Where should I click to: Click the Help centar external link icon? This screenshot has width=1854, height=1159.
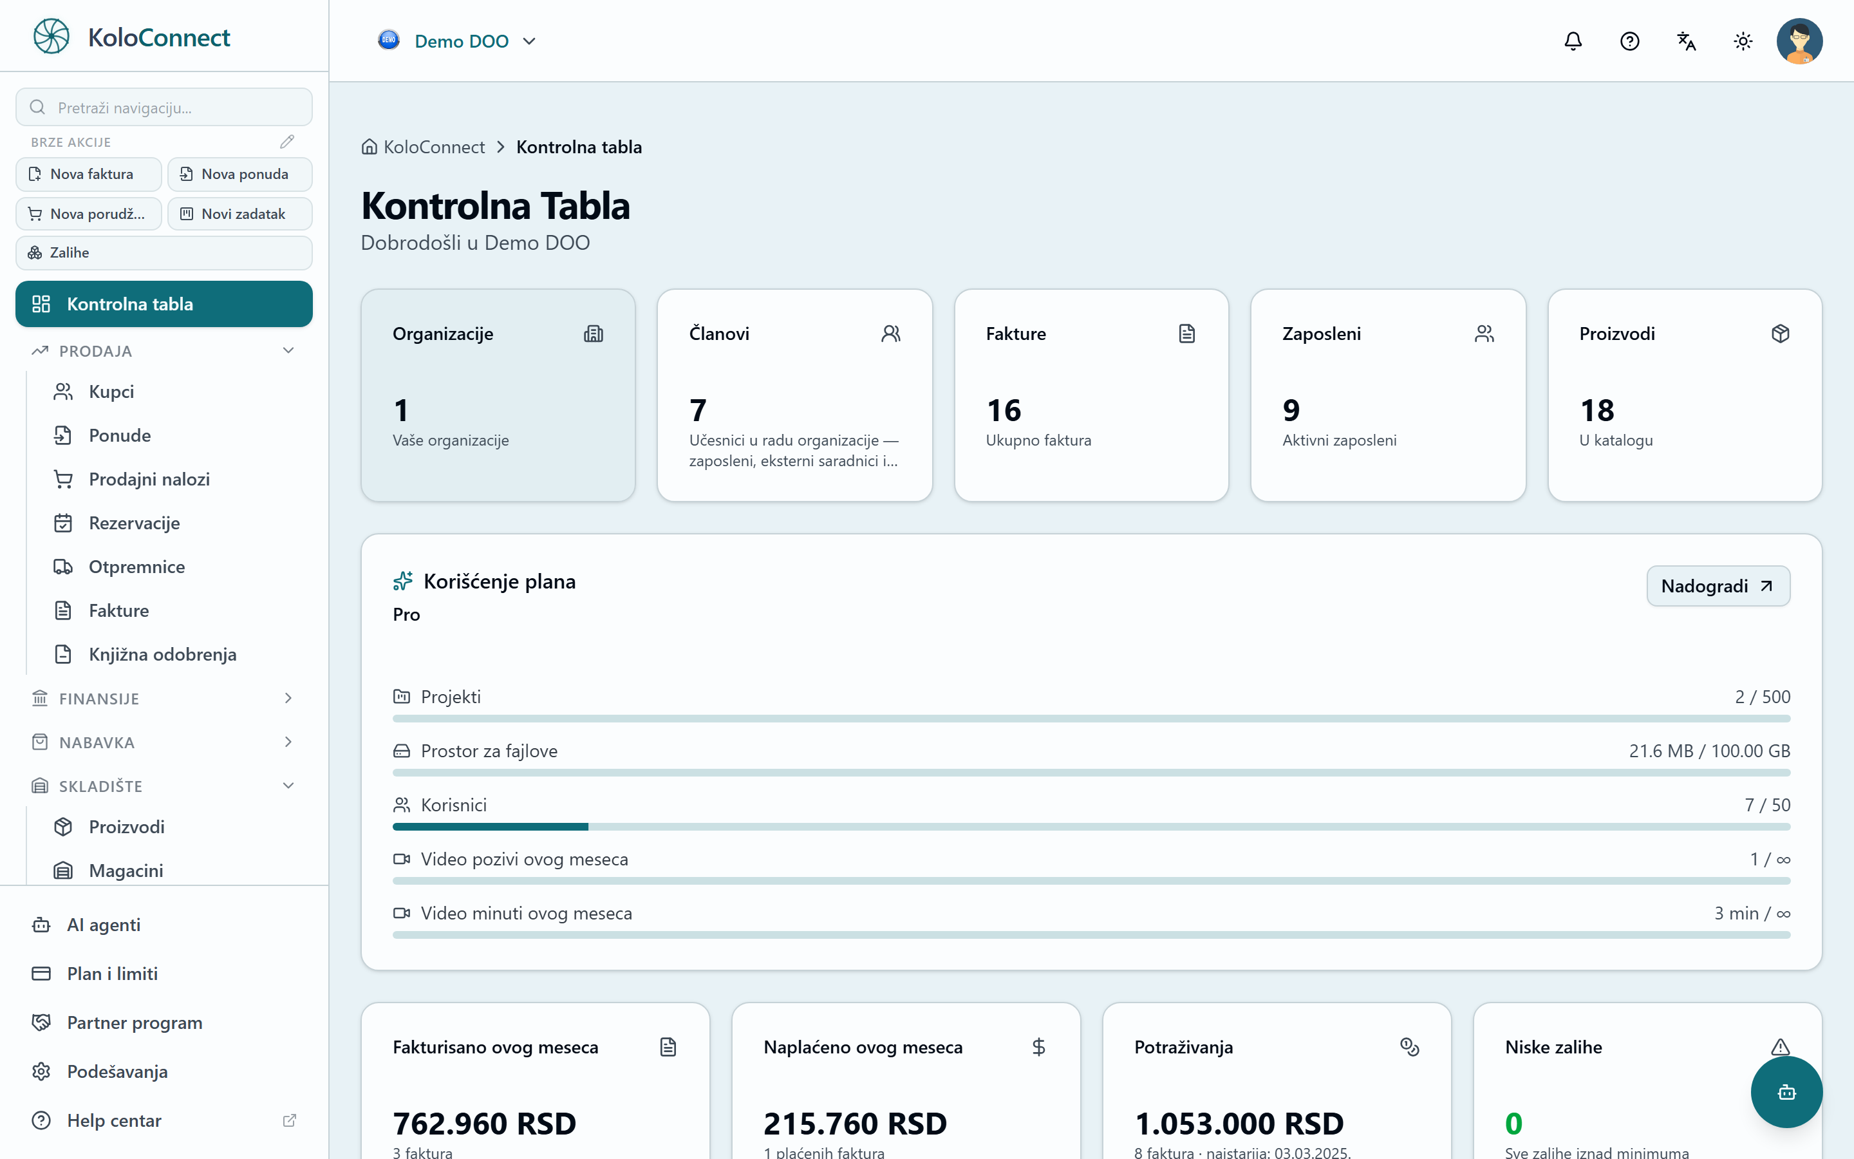pyautogui.click(x=290, y=1120)
